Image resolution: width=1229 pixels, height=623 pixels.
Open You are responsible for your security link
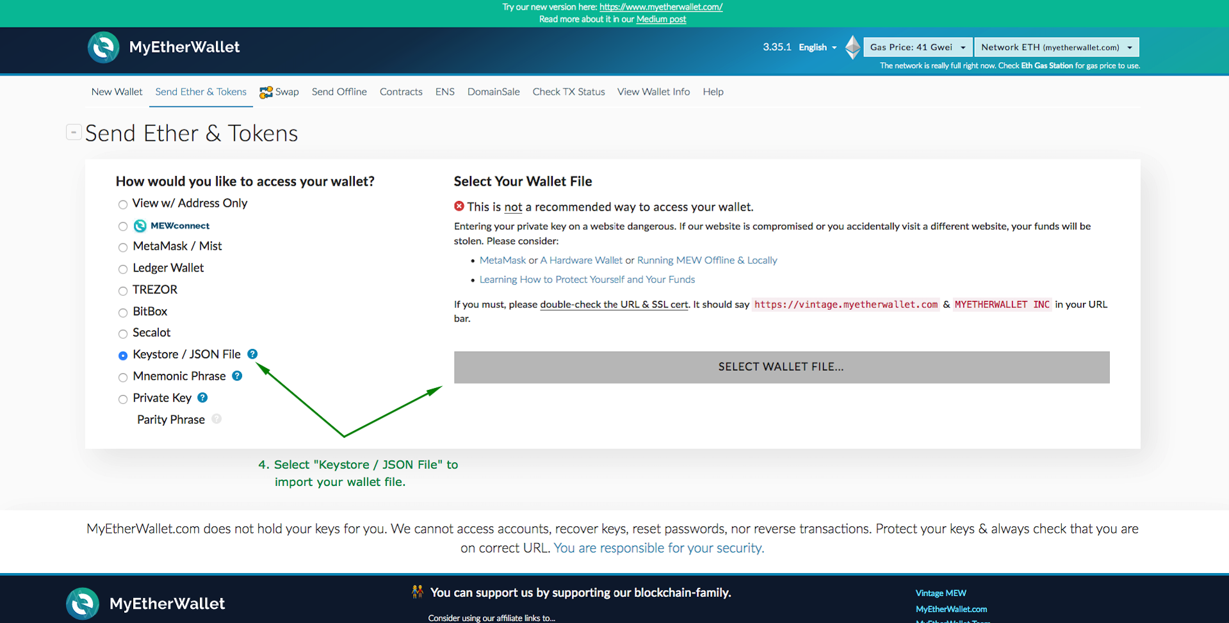(x=658, y=548)
